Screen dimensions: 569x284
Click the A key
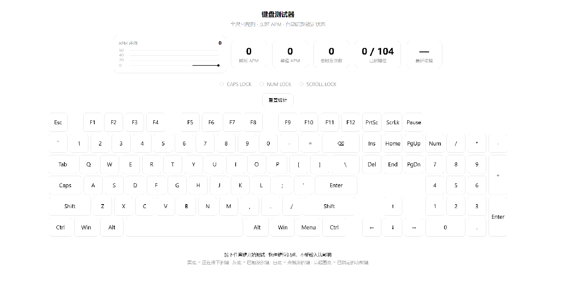93,185
